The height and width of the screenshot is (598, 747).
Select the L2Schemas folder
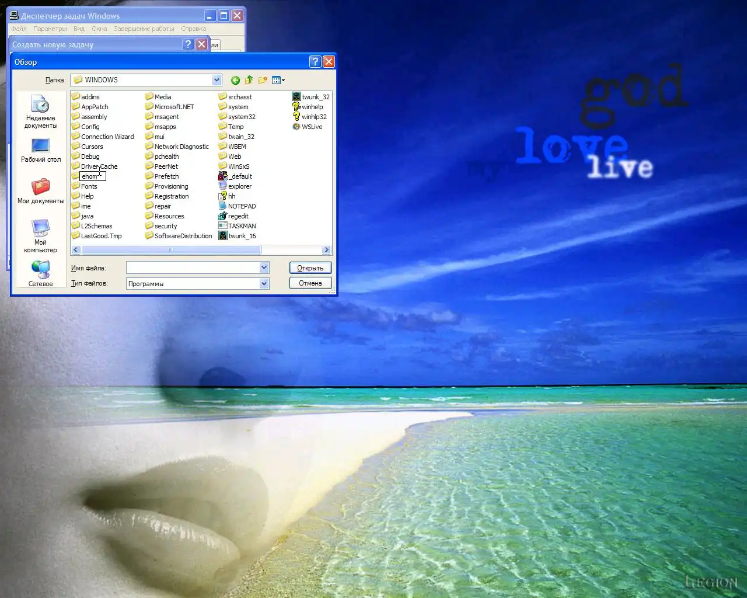tap(92, 226)
